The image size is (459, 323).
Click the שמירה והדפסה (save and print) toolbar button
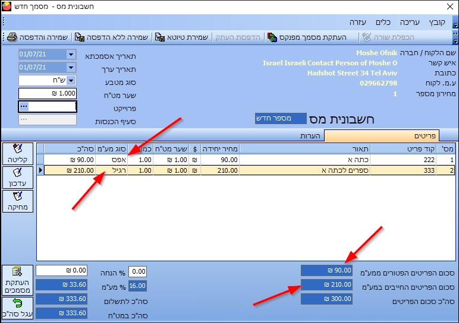click(37, 37)
